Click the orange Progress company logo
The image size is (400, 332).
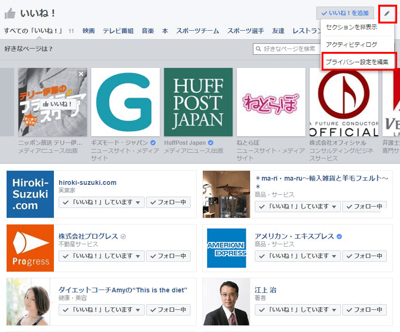tap(30, 248)
